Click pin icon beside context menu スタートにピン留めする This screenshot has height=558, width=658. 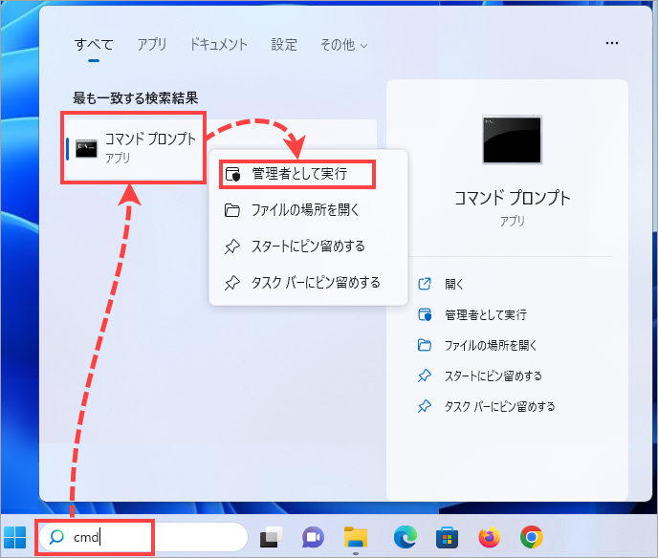232,247
